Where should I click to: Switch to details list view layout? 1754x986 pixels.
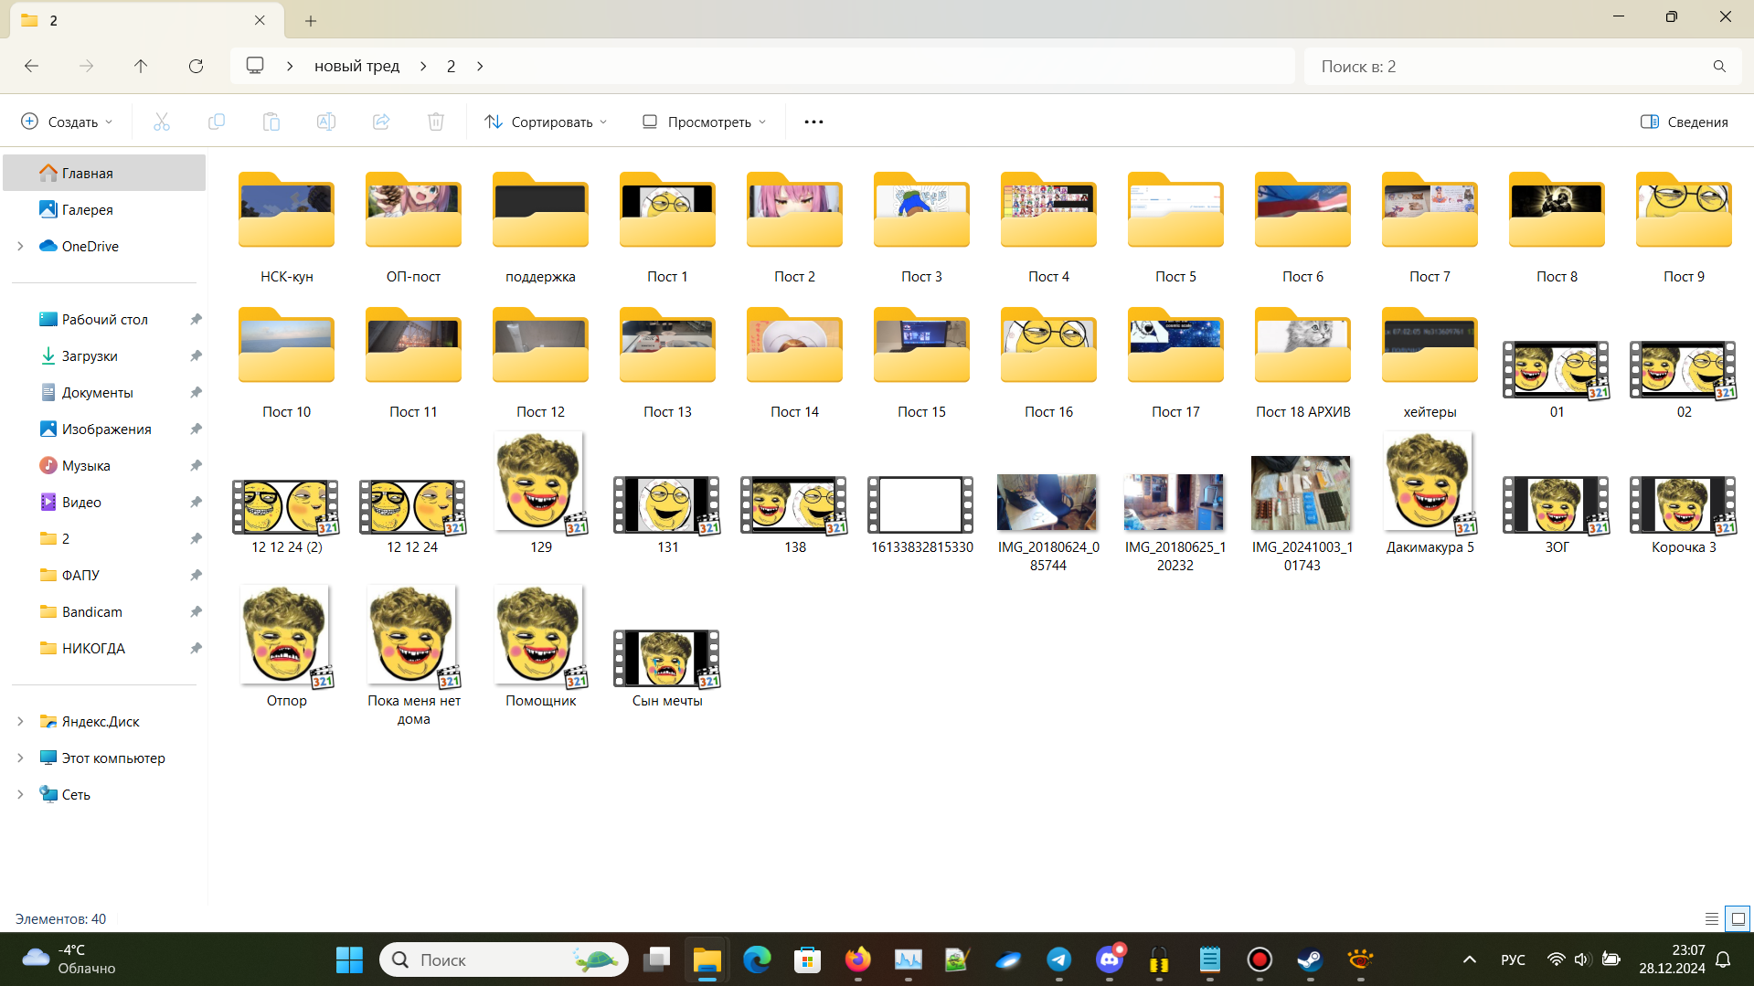coord(1711,918)
